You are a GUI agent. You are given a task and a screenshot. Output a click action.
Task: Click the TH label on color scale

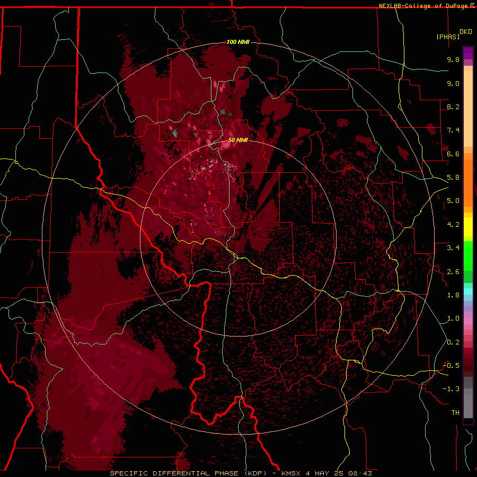[455, 413]
